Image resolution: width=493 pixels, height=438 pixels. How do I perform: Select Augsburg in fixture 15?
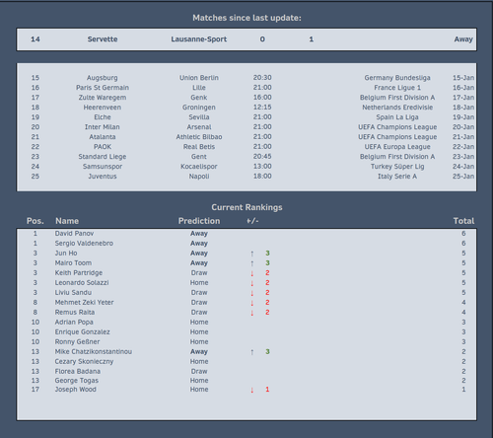[x=103, y=78]
